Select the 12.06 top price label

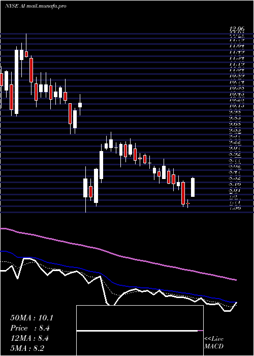pos(237,29)
